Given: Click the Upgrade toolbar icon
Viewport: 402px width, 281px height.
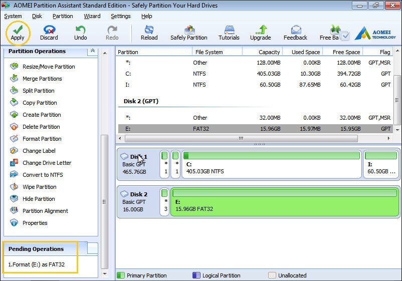Looking at the screenshot, I should pos(261,33).
